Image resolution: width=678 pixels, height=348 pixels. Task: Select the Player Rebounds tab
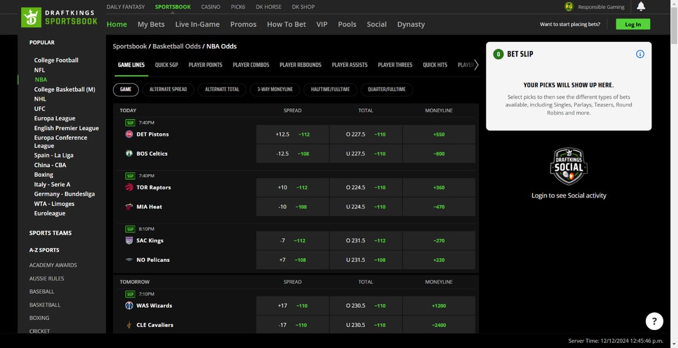pyautogui.click(x=301, y=65)
